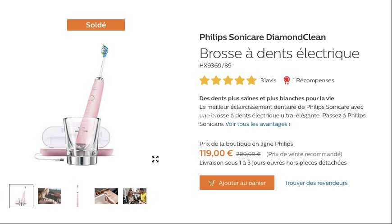Click the first gold rating star
Image resolution: width=392 pixels, height=224 pixels.
[x=204, y=81]
